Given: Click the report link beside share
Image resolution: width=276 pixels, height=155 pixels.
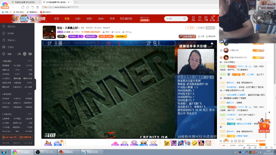Looking at the screenshot, I should click(x=210, y=37).
